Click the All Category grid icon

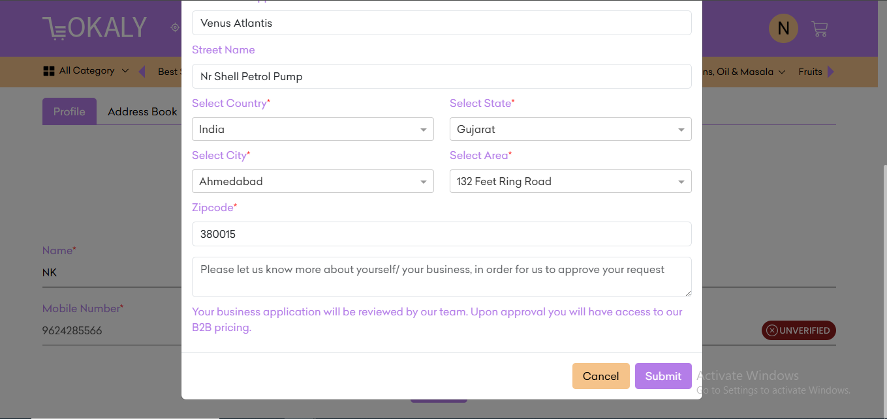pyautogui.click(x=49, y=71)
